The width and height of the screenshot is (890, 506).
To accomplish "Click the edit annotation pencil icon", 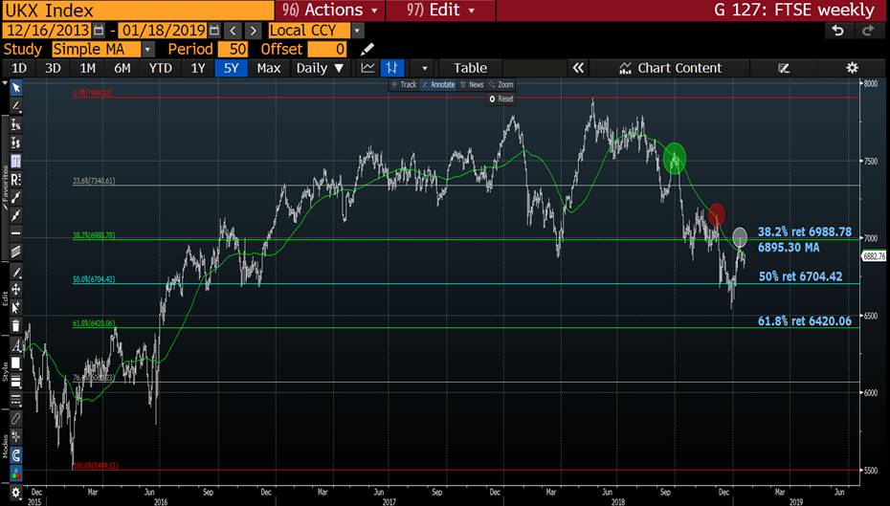I will click(16, 273).
